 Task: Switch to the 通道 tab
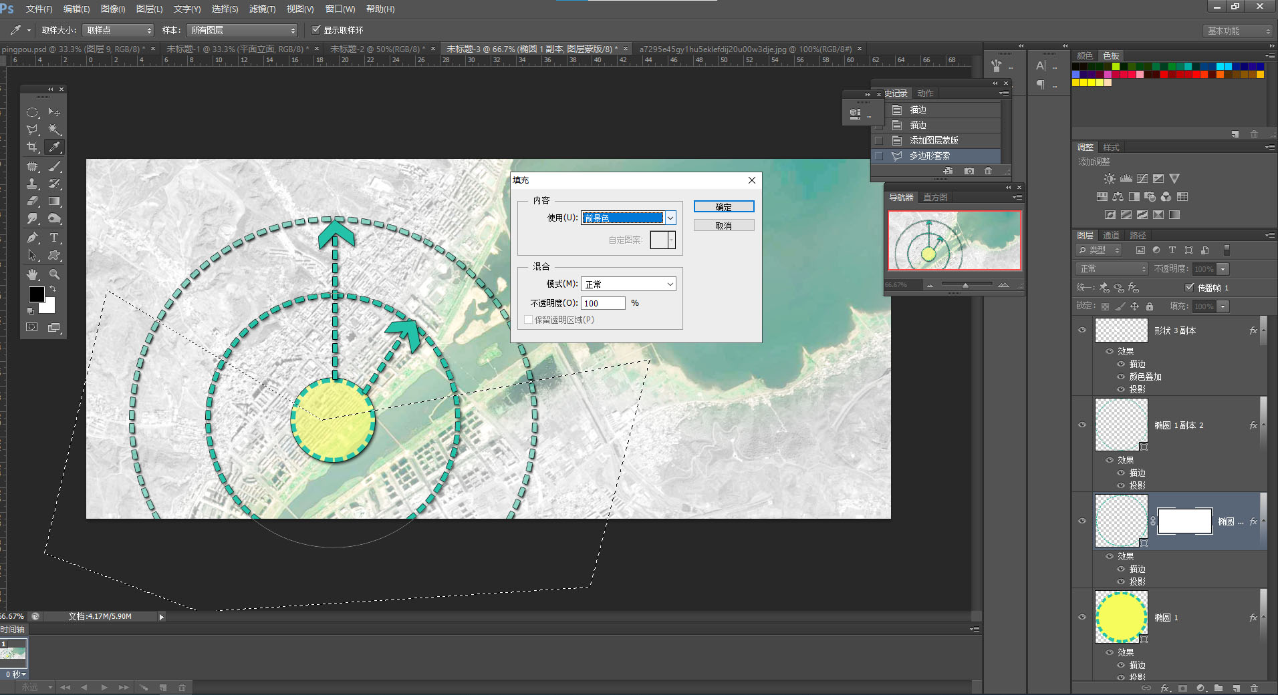tap(1111, 235)
